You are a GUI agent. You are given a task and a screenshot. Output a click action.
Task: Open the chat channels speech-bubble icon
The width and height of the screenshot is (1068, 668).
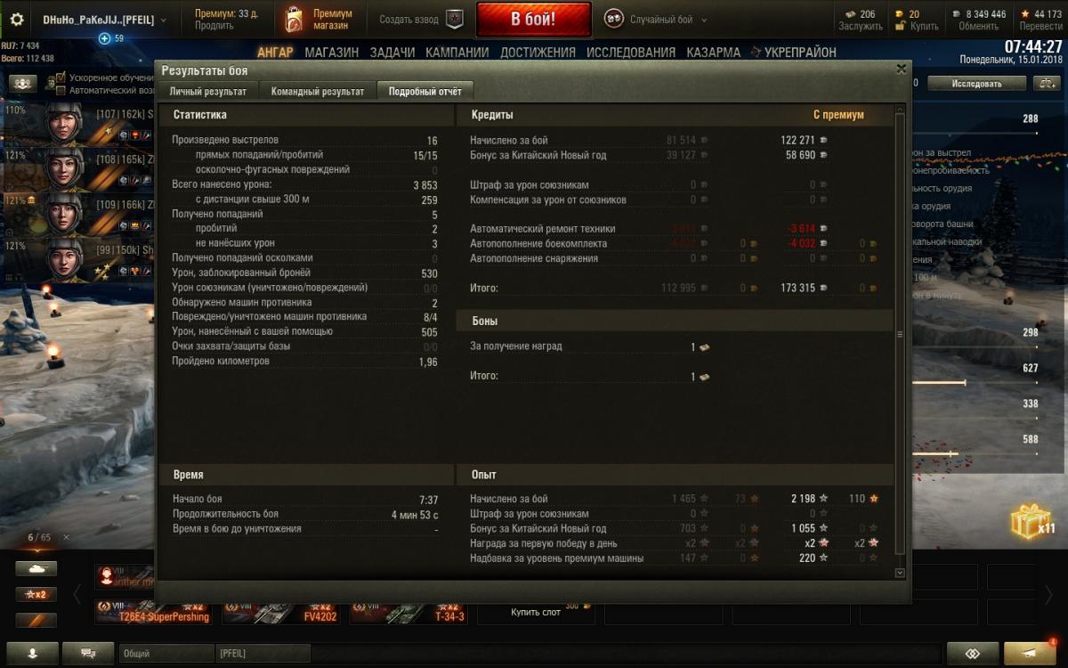pyautogui.click(x=89, y=653)
